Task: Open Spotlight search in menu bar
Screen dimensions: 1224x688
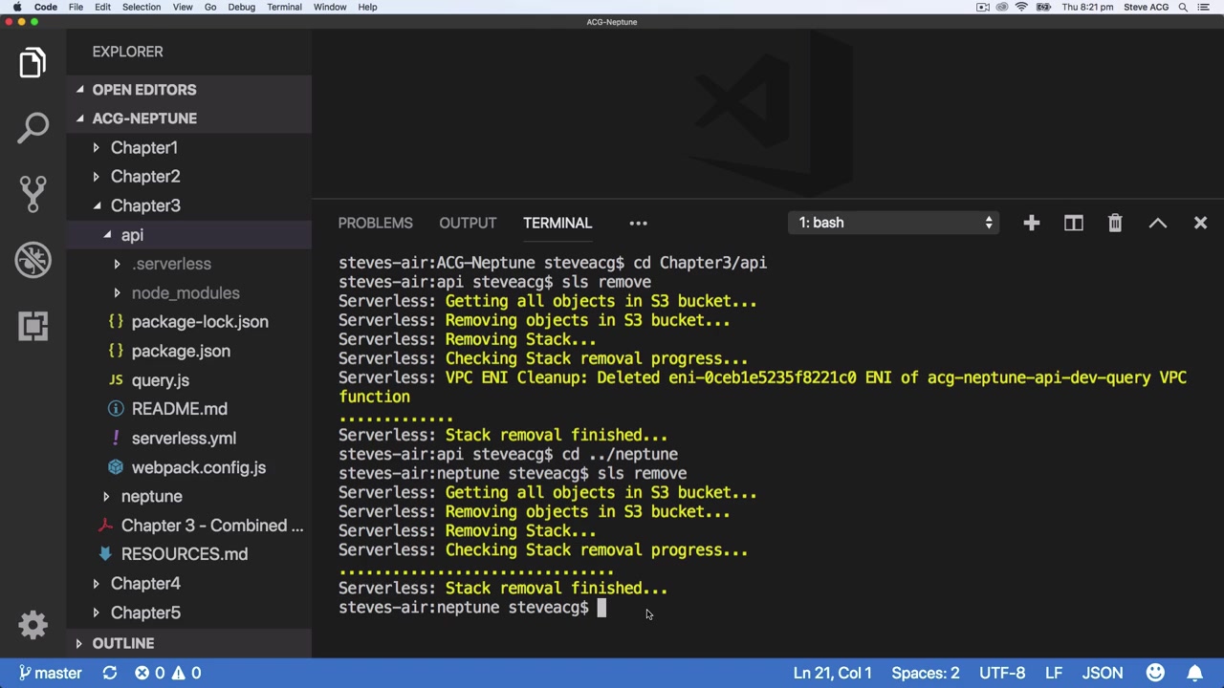Action: tap(1183, 7)
